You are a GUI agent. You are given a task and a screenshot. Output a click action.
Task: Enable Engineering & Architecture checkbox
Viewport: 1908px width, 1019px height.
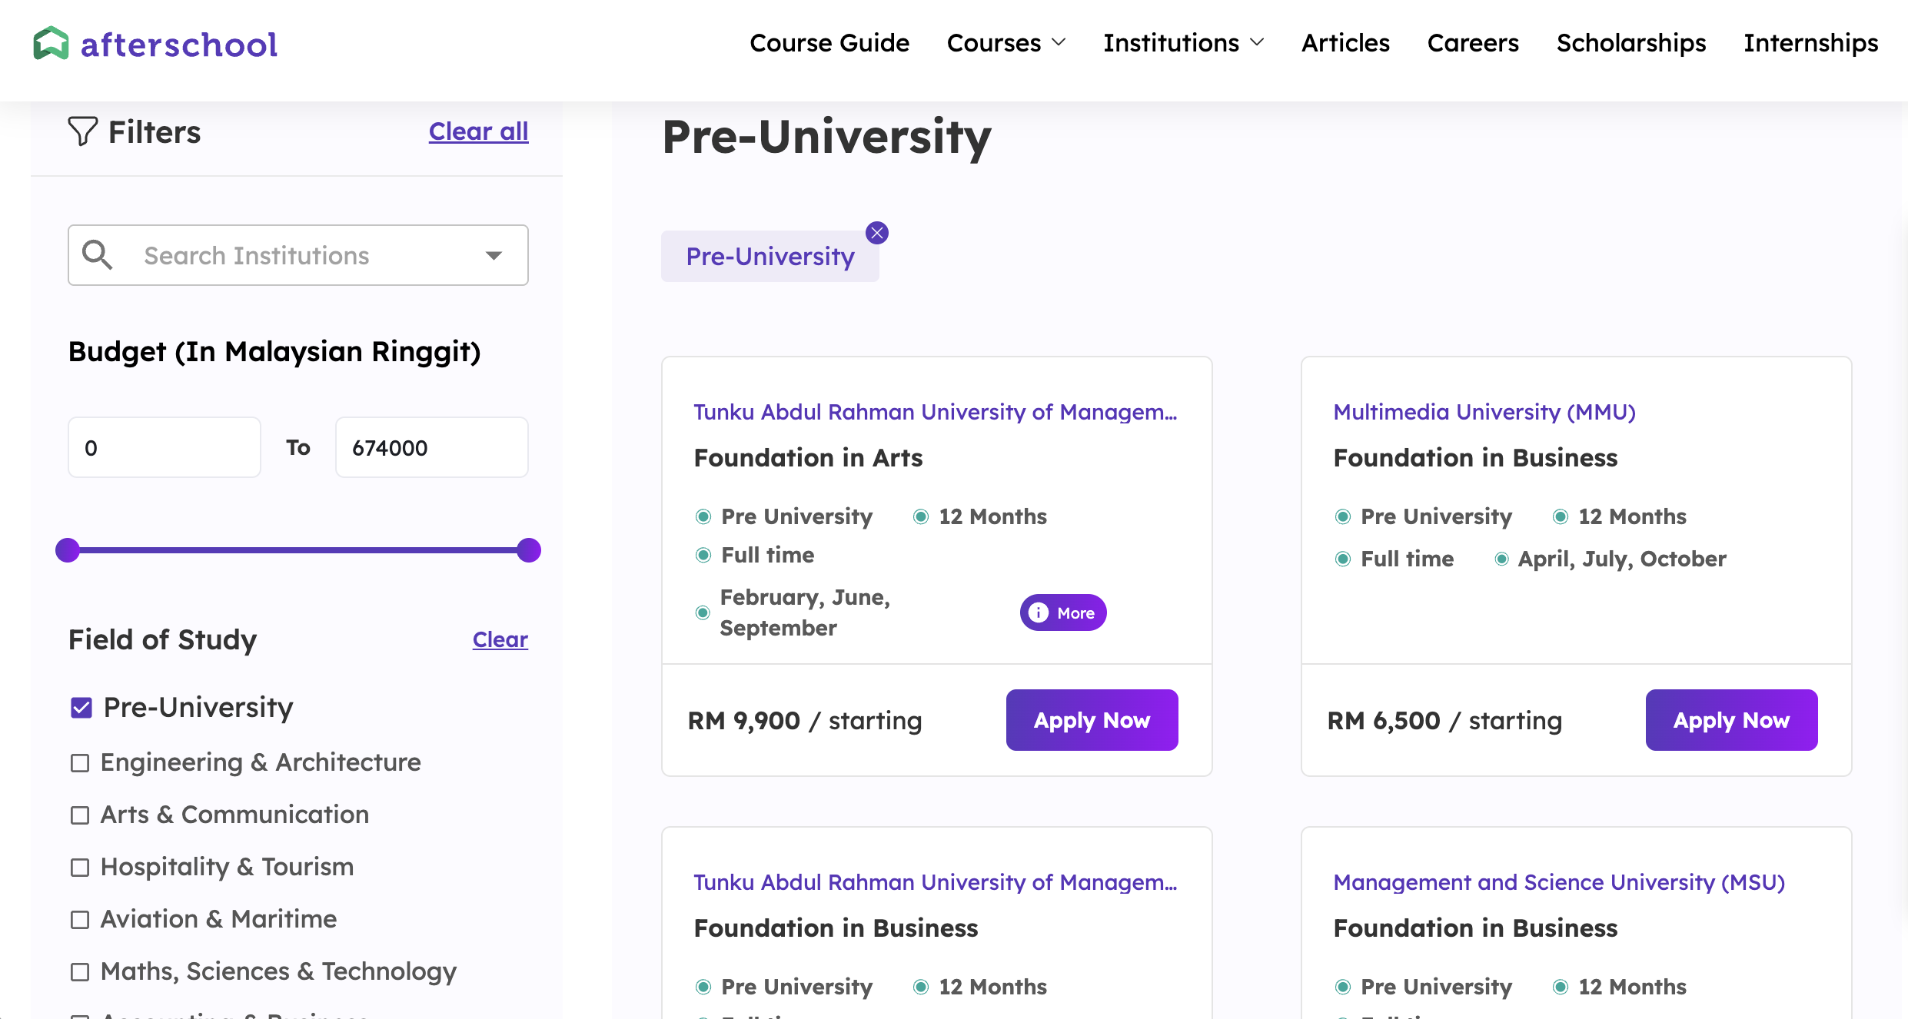pos(80,763)
